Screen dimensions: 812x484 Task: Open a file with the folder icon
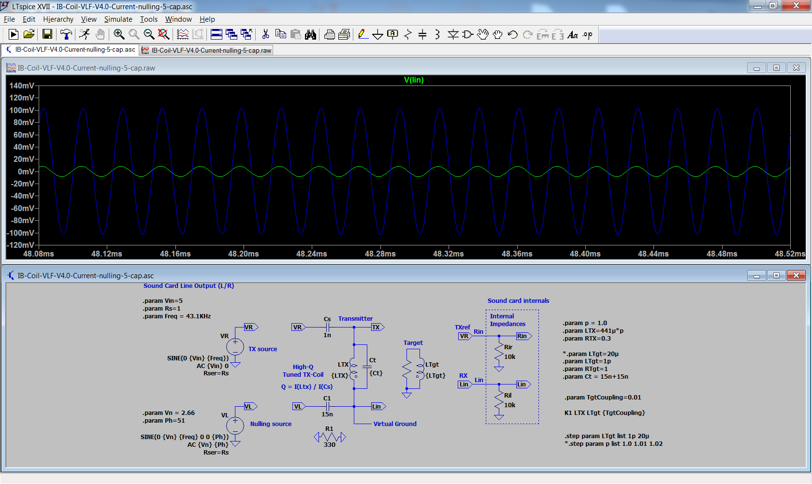(x=29, y=34)
